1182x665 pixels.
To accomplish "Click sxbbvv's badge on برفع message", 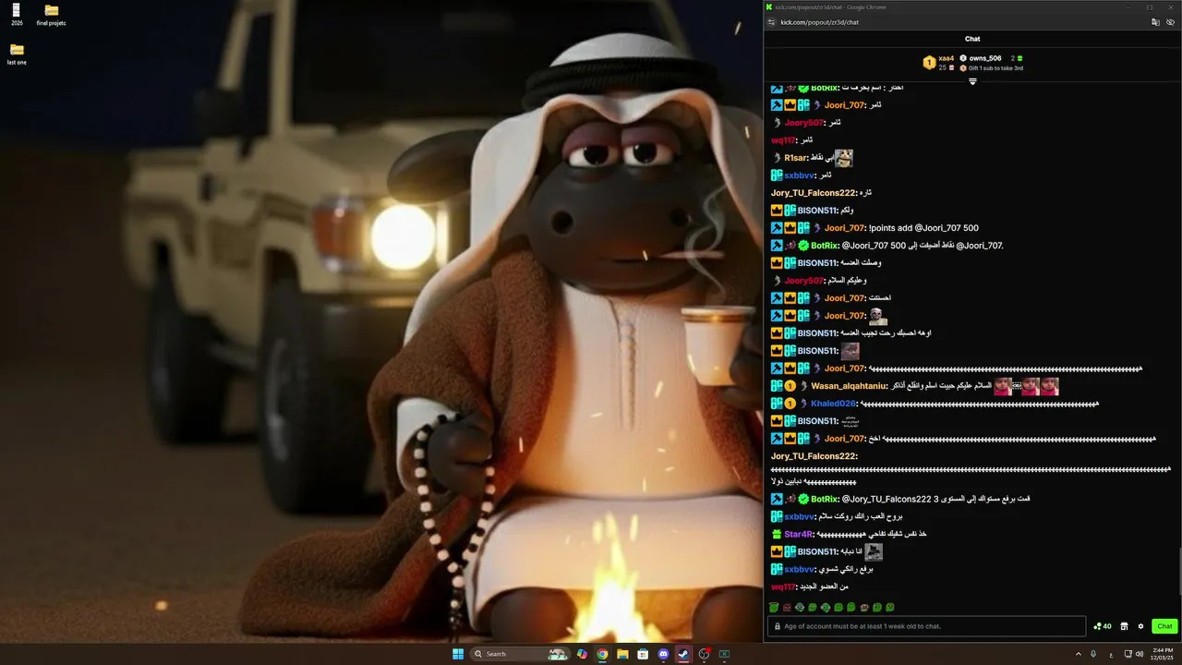I will [777, 570].
